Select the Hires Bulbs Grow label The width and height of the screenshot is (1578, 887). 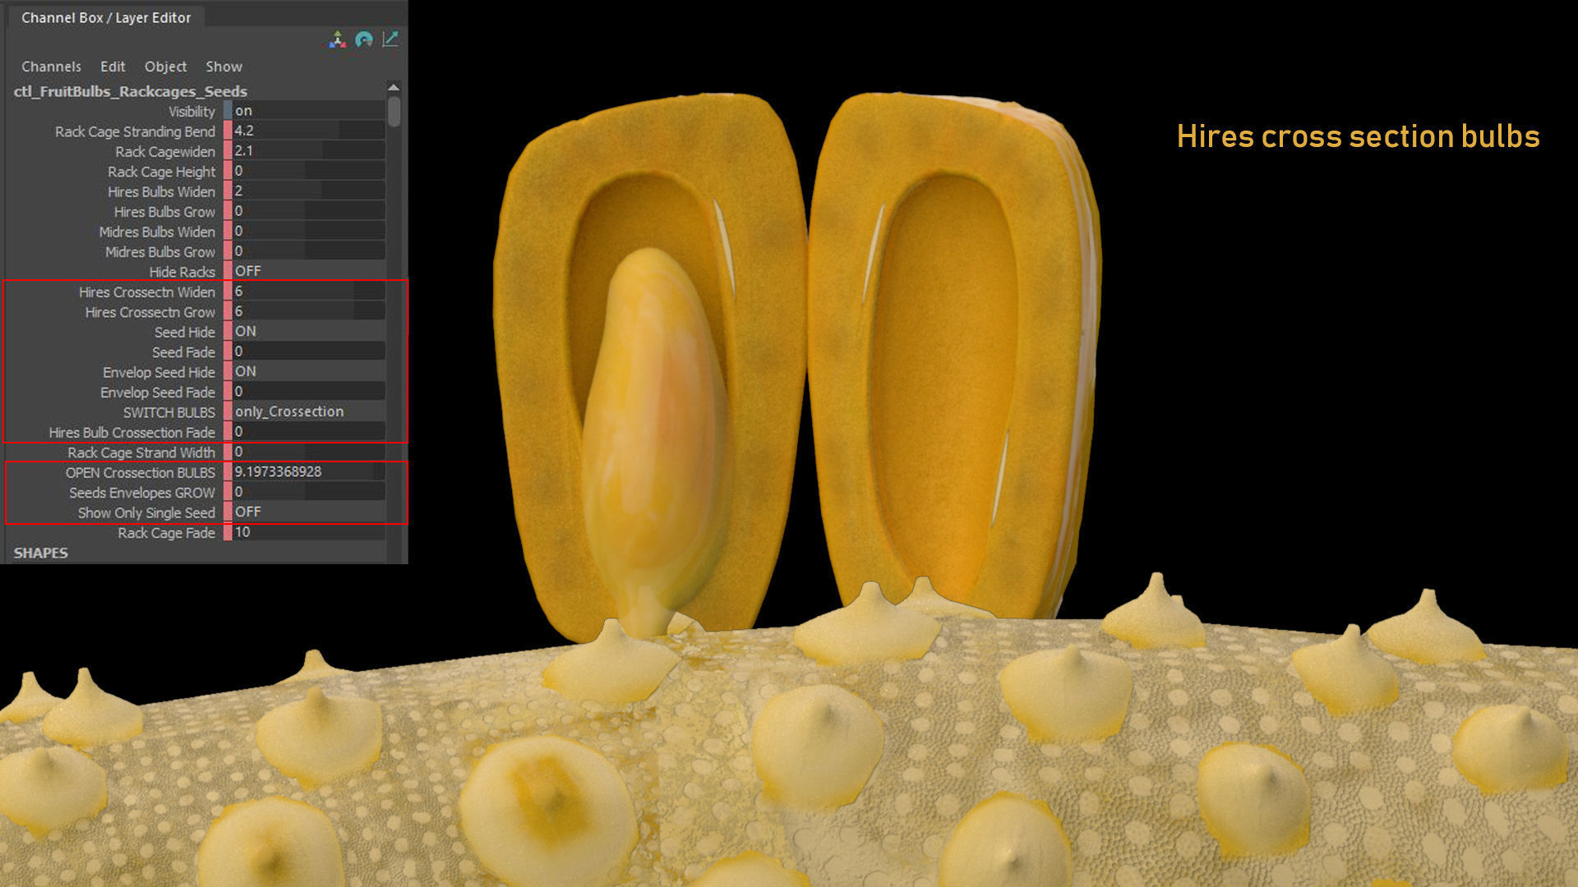click(x=164, y=212)
